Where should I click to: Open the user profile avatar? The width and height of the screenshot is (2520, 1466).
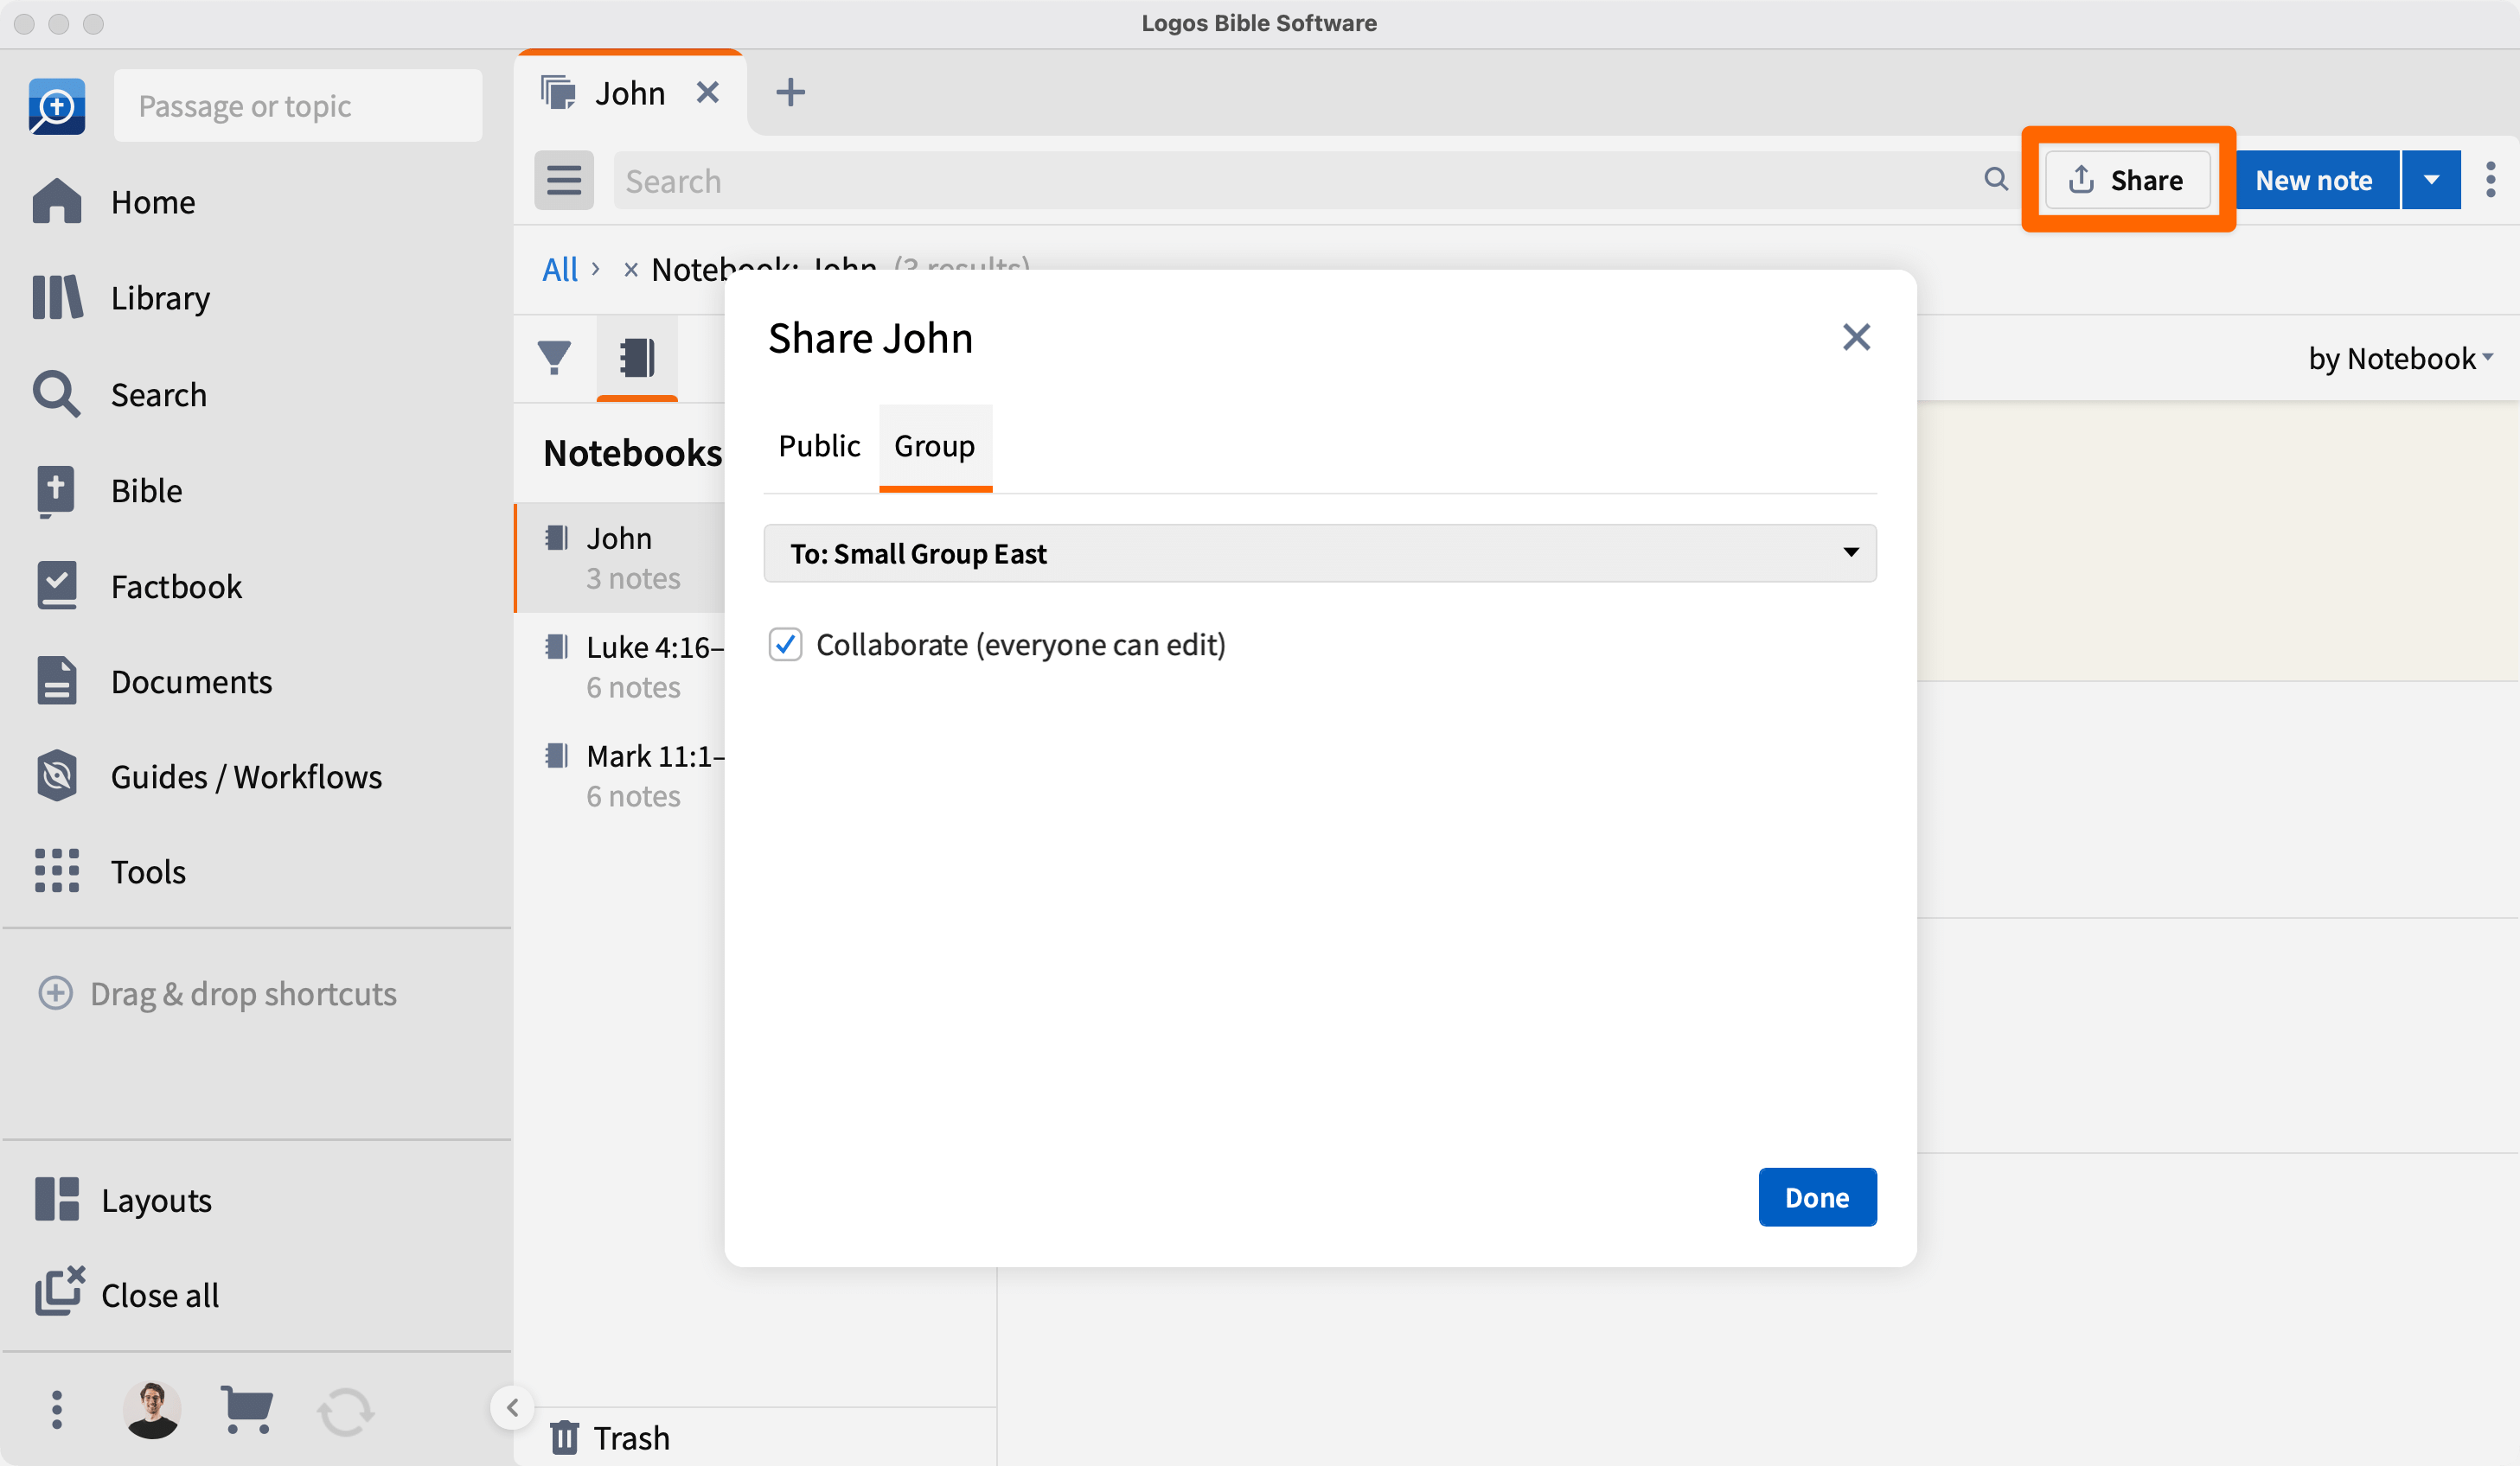(152, 1410)
